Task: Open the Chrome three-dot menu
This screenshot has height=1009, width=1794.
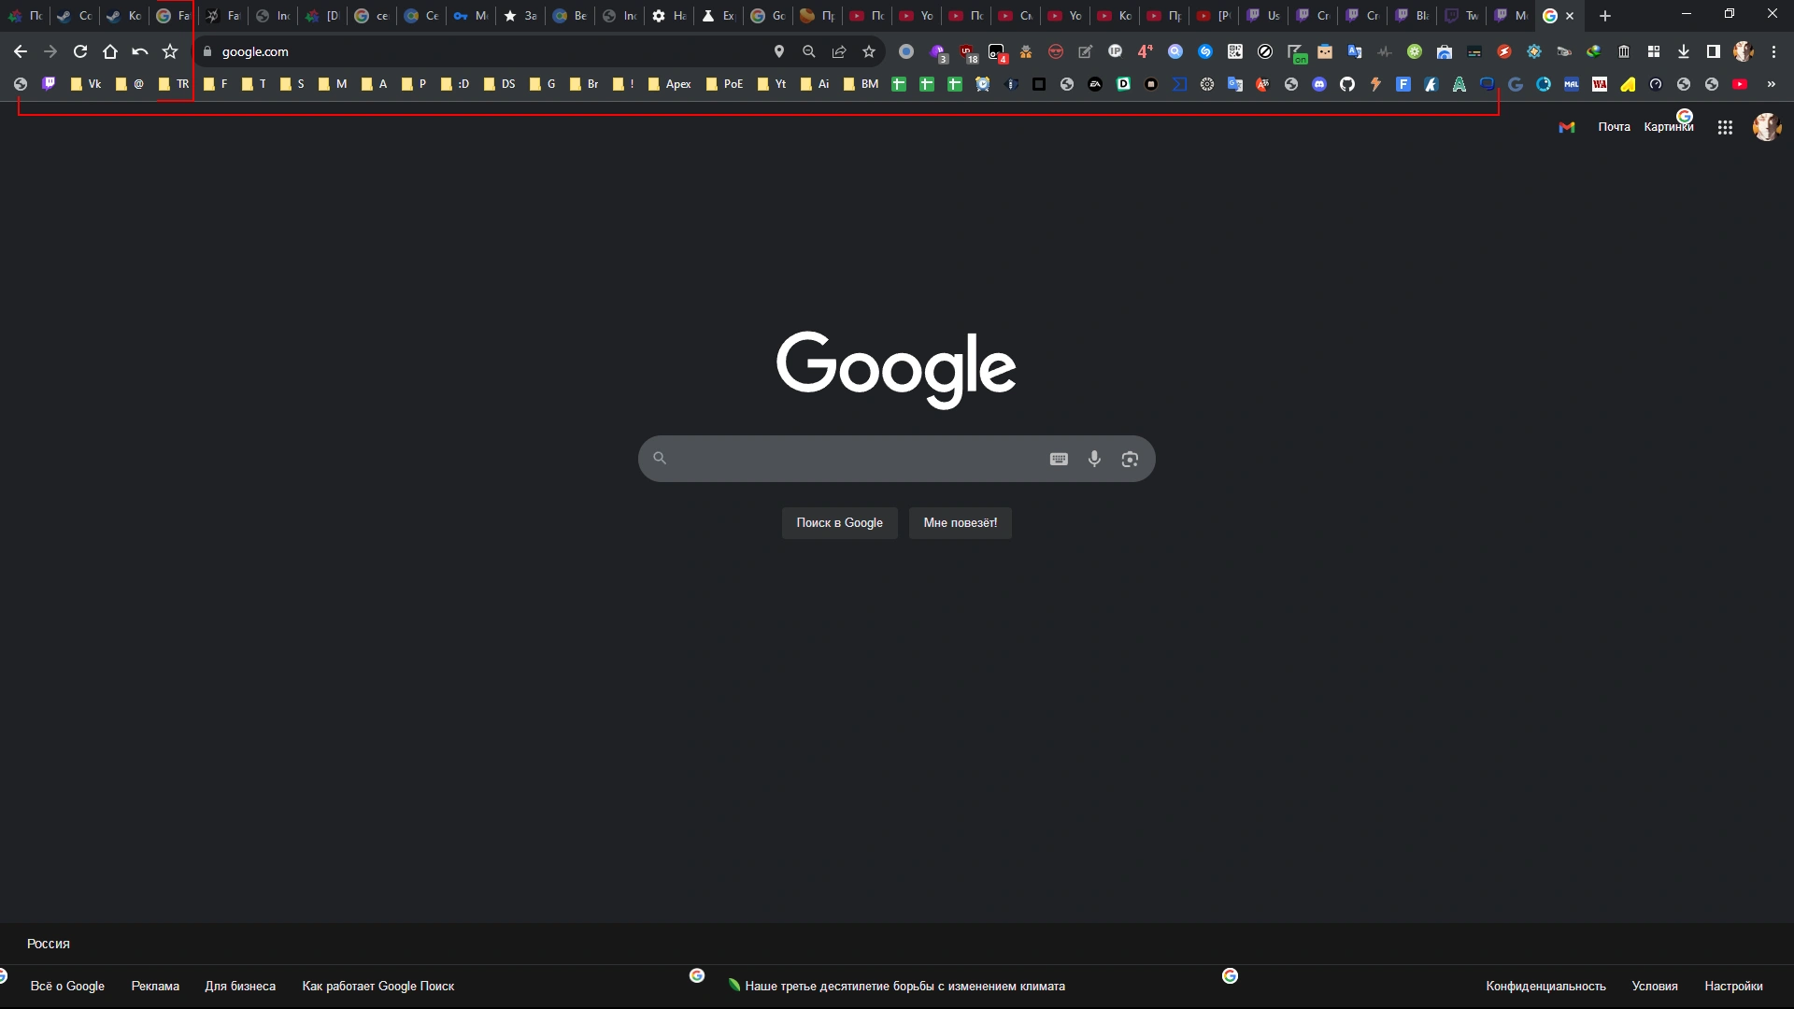Action: (x=1773, y=51)
